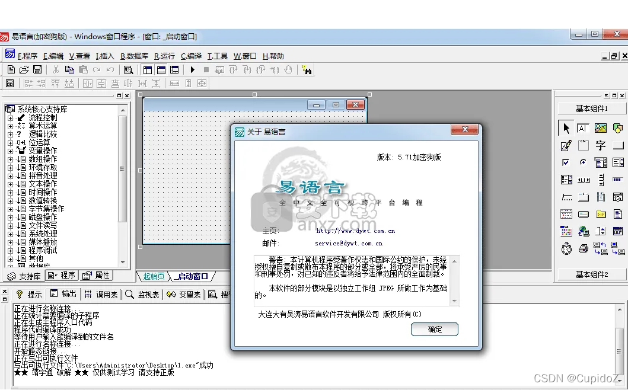Create a new file with toolbar icon
Screen dimensions: 628x390
click(x=11, y=70)
